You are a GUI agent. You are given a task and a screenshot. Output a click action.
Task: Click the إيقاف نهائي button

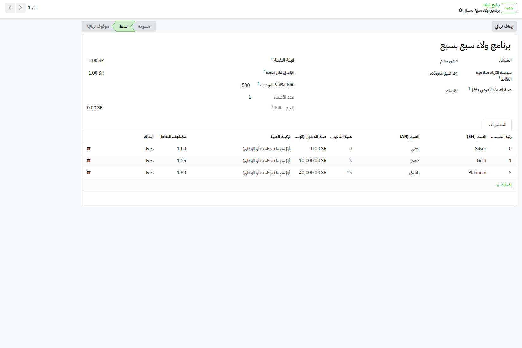tap(504, 27)
